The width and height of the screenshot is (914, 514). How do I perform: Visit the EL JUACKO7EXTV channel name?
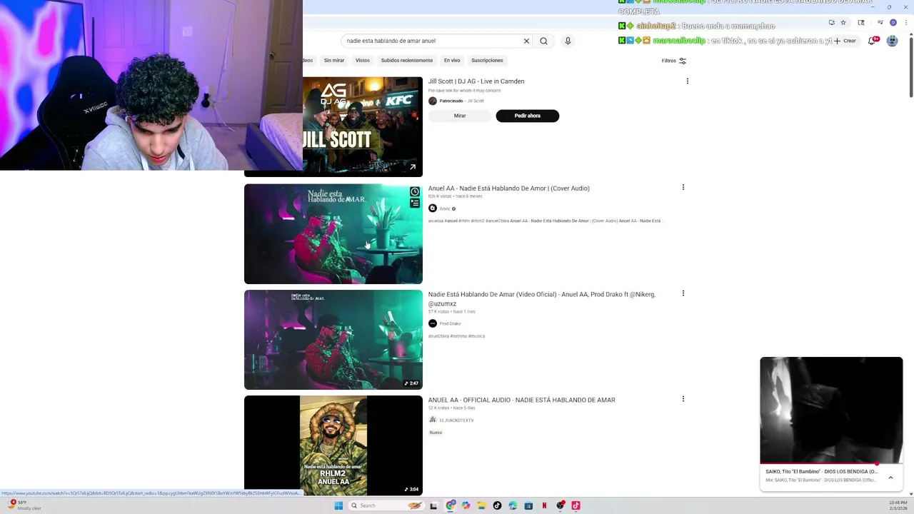(456, 420)
